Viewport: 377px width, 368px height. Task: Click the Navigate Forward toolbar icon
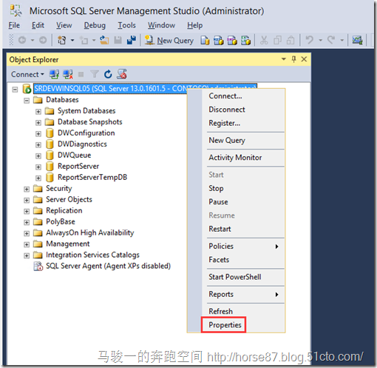(x=43, y=40)
